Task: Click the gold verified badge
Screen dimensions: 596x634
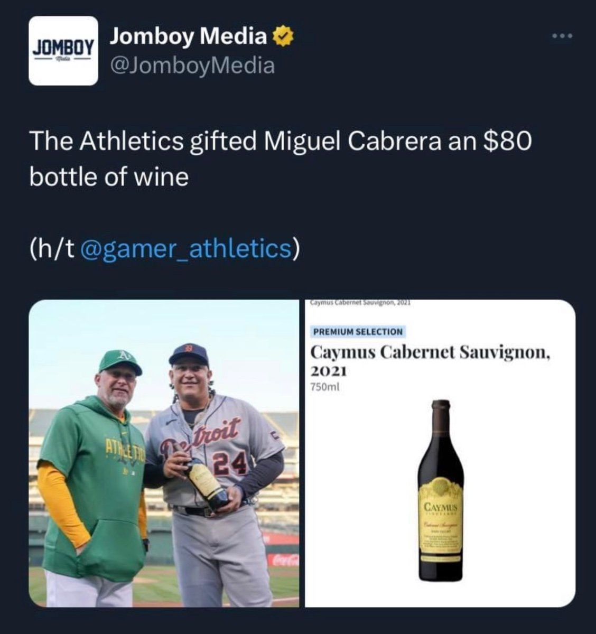Action: (x=282, y=38)
